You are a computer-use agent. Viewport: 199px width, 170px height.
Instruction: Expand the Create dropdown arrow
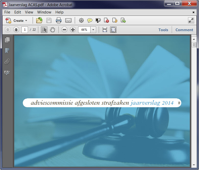(x=26, y=21)
